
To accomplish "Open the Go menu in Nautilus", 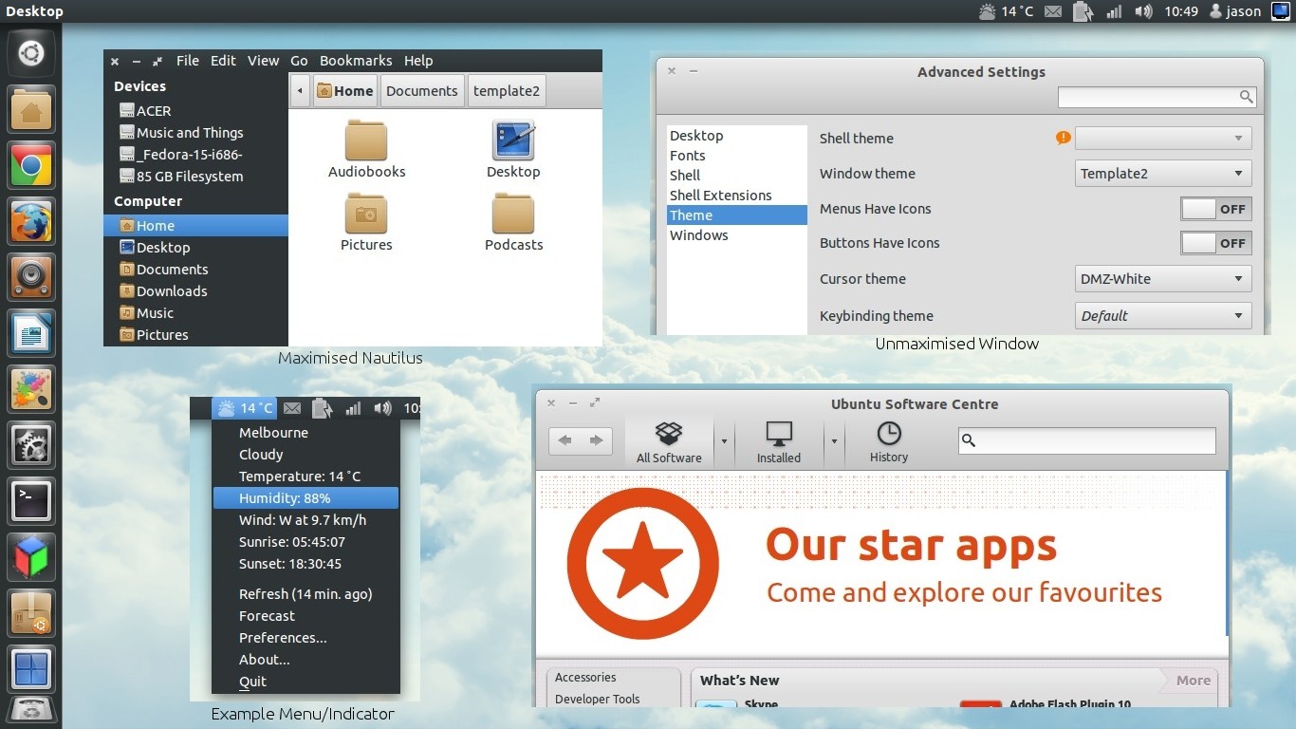I will click(x=299, y=61).
